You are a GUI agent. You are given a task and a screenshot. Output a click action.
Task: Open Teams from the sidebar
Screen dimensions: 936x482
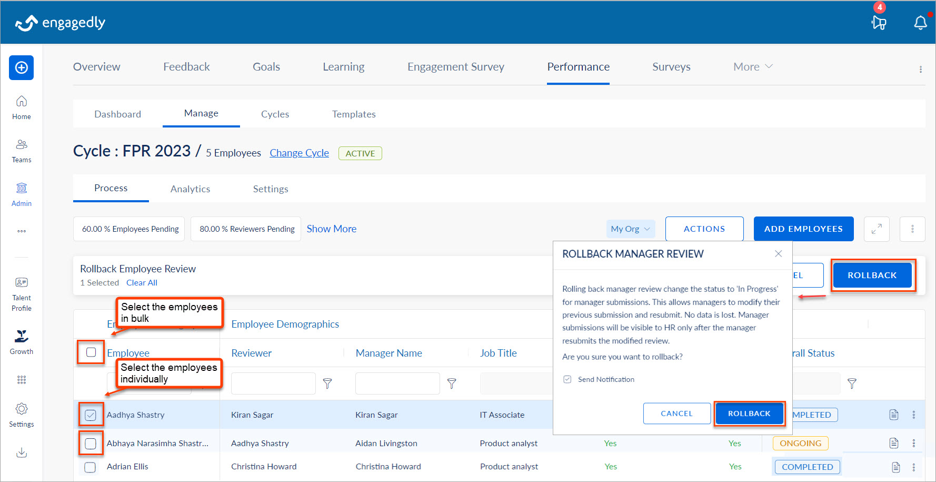(x=22, y=151)
